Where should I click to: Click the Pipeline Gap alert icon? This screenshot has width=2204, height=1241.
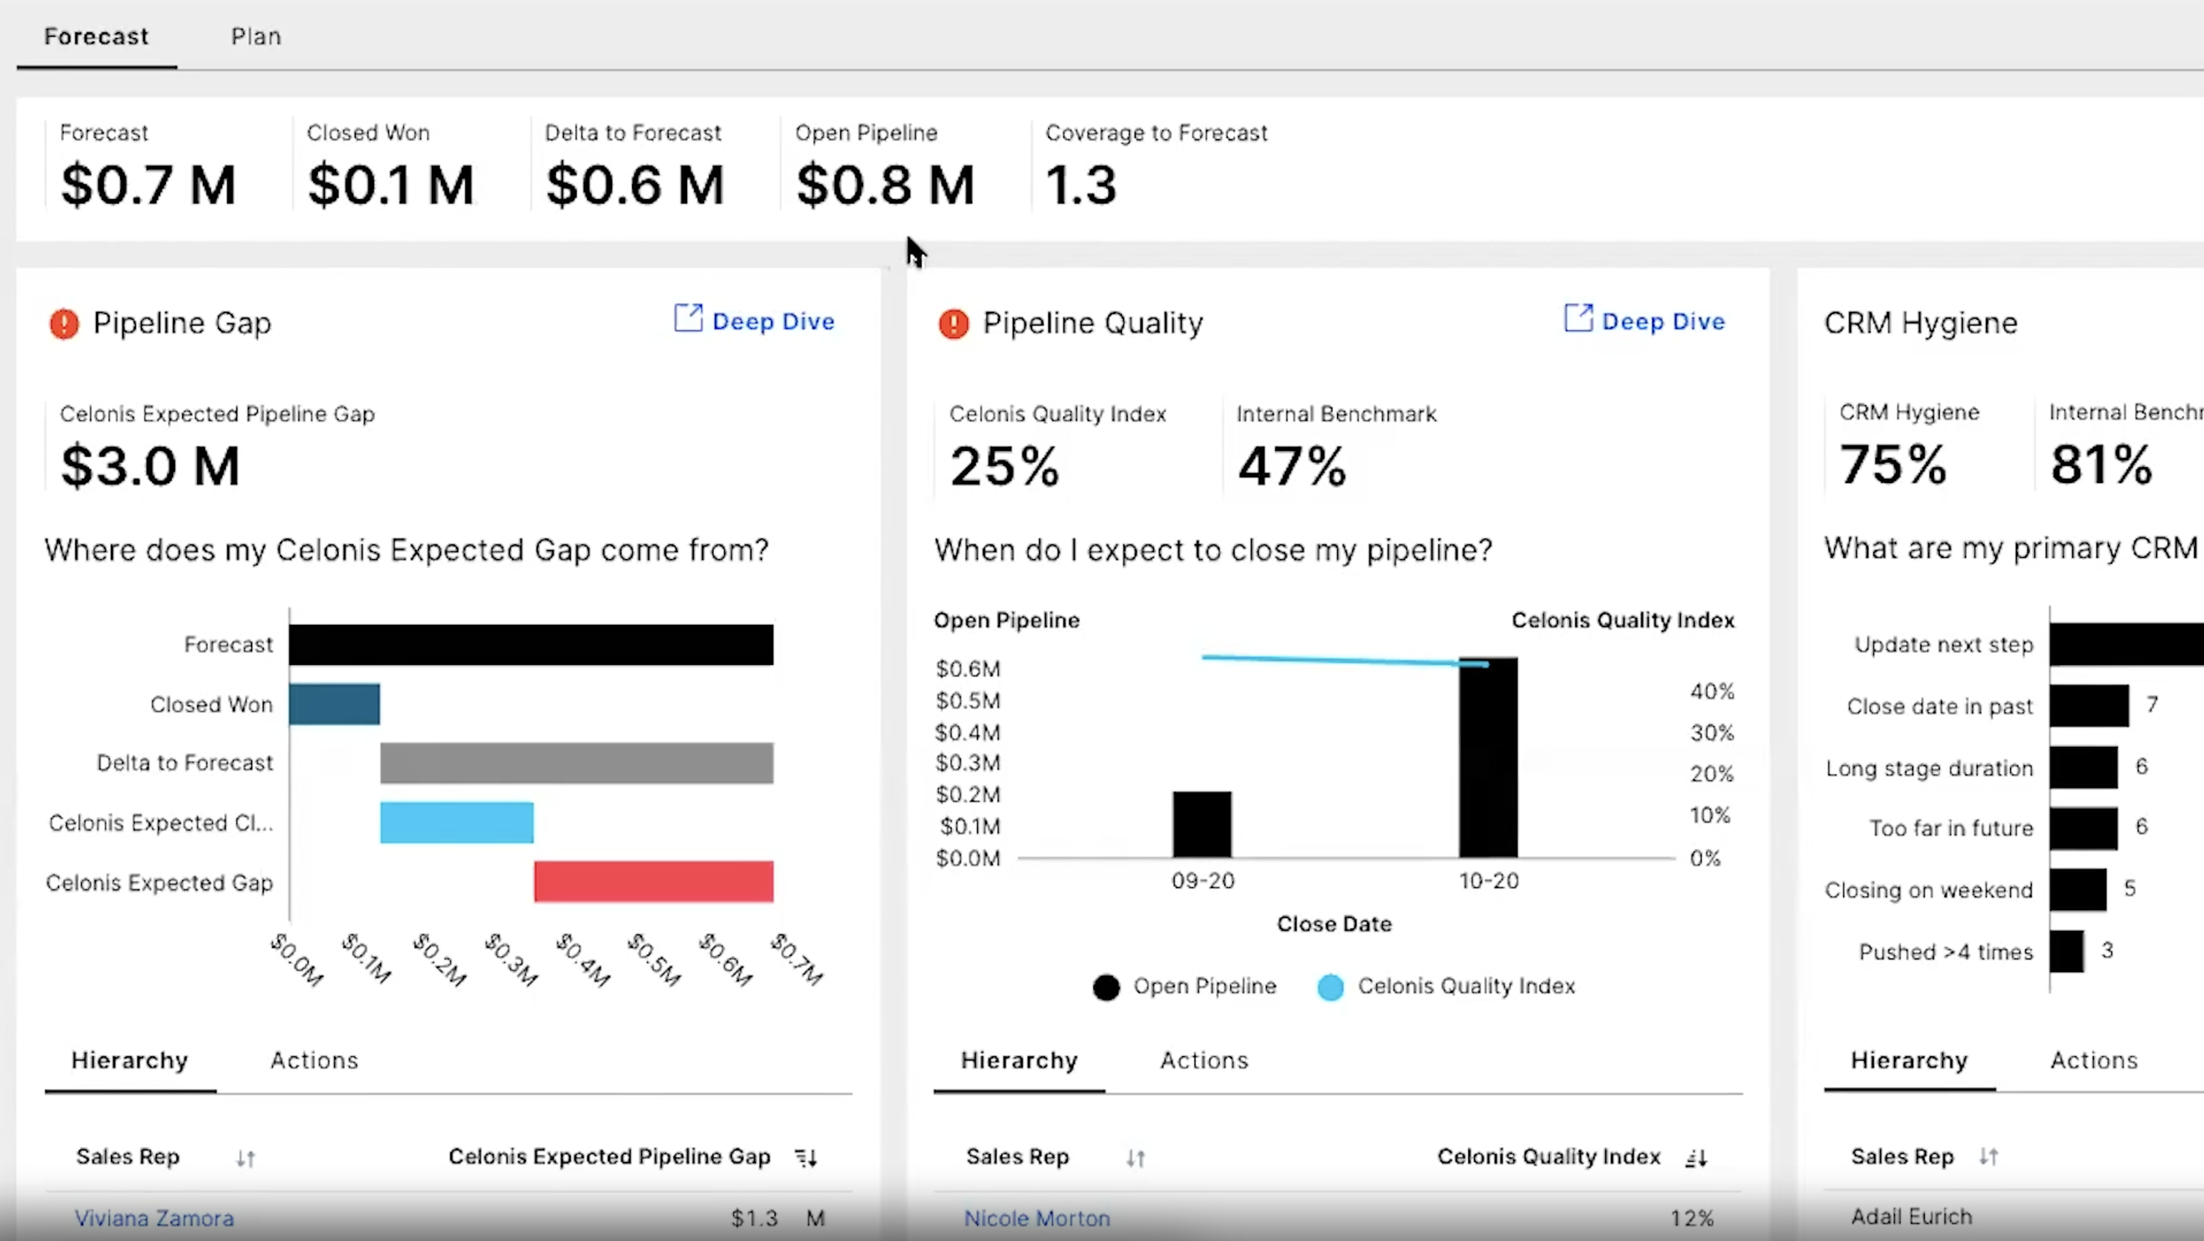pyautogui.click(x=64, y=323)
